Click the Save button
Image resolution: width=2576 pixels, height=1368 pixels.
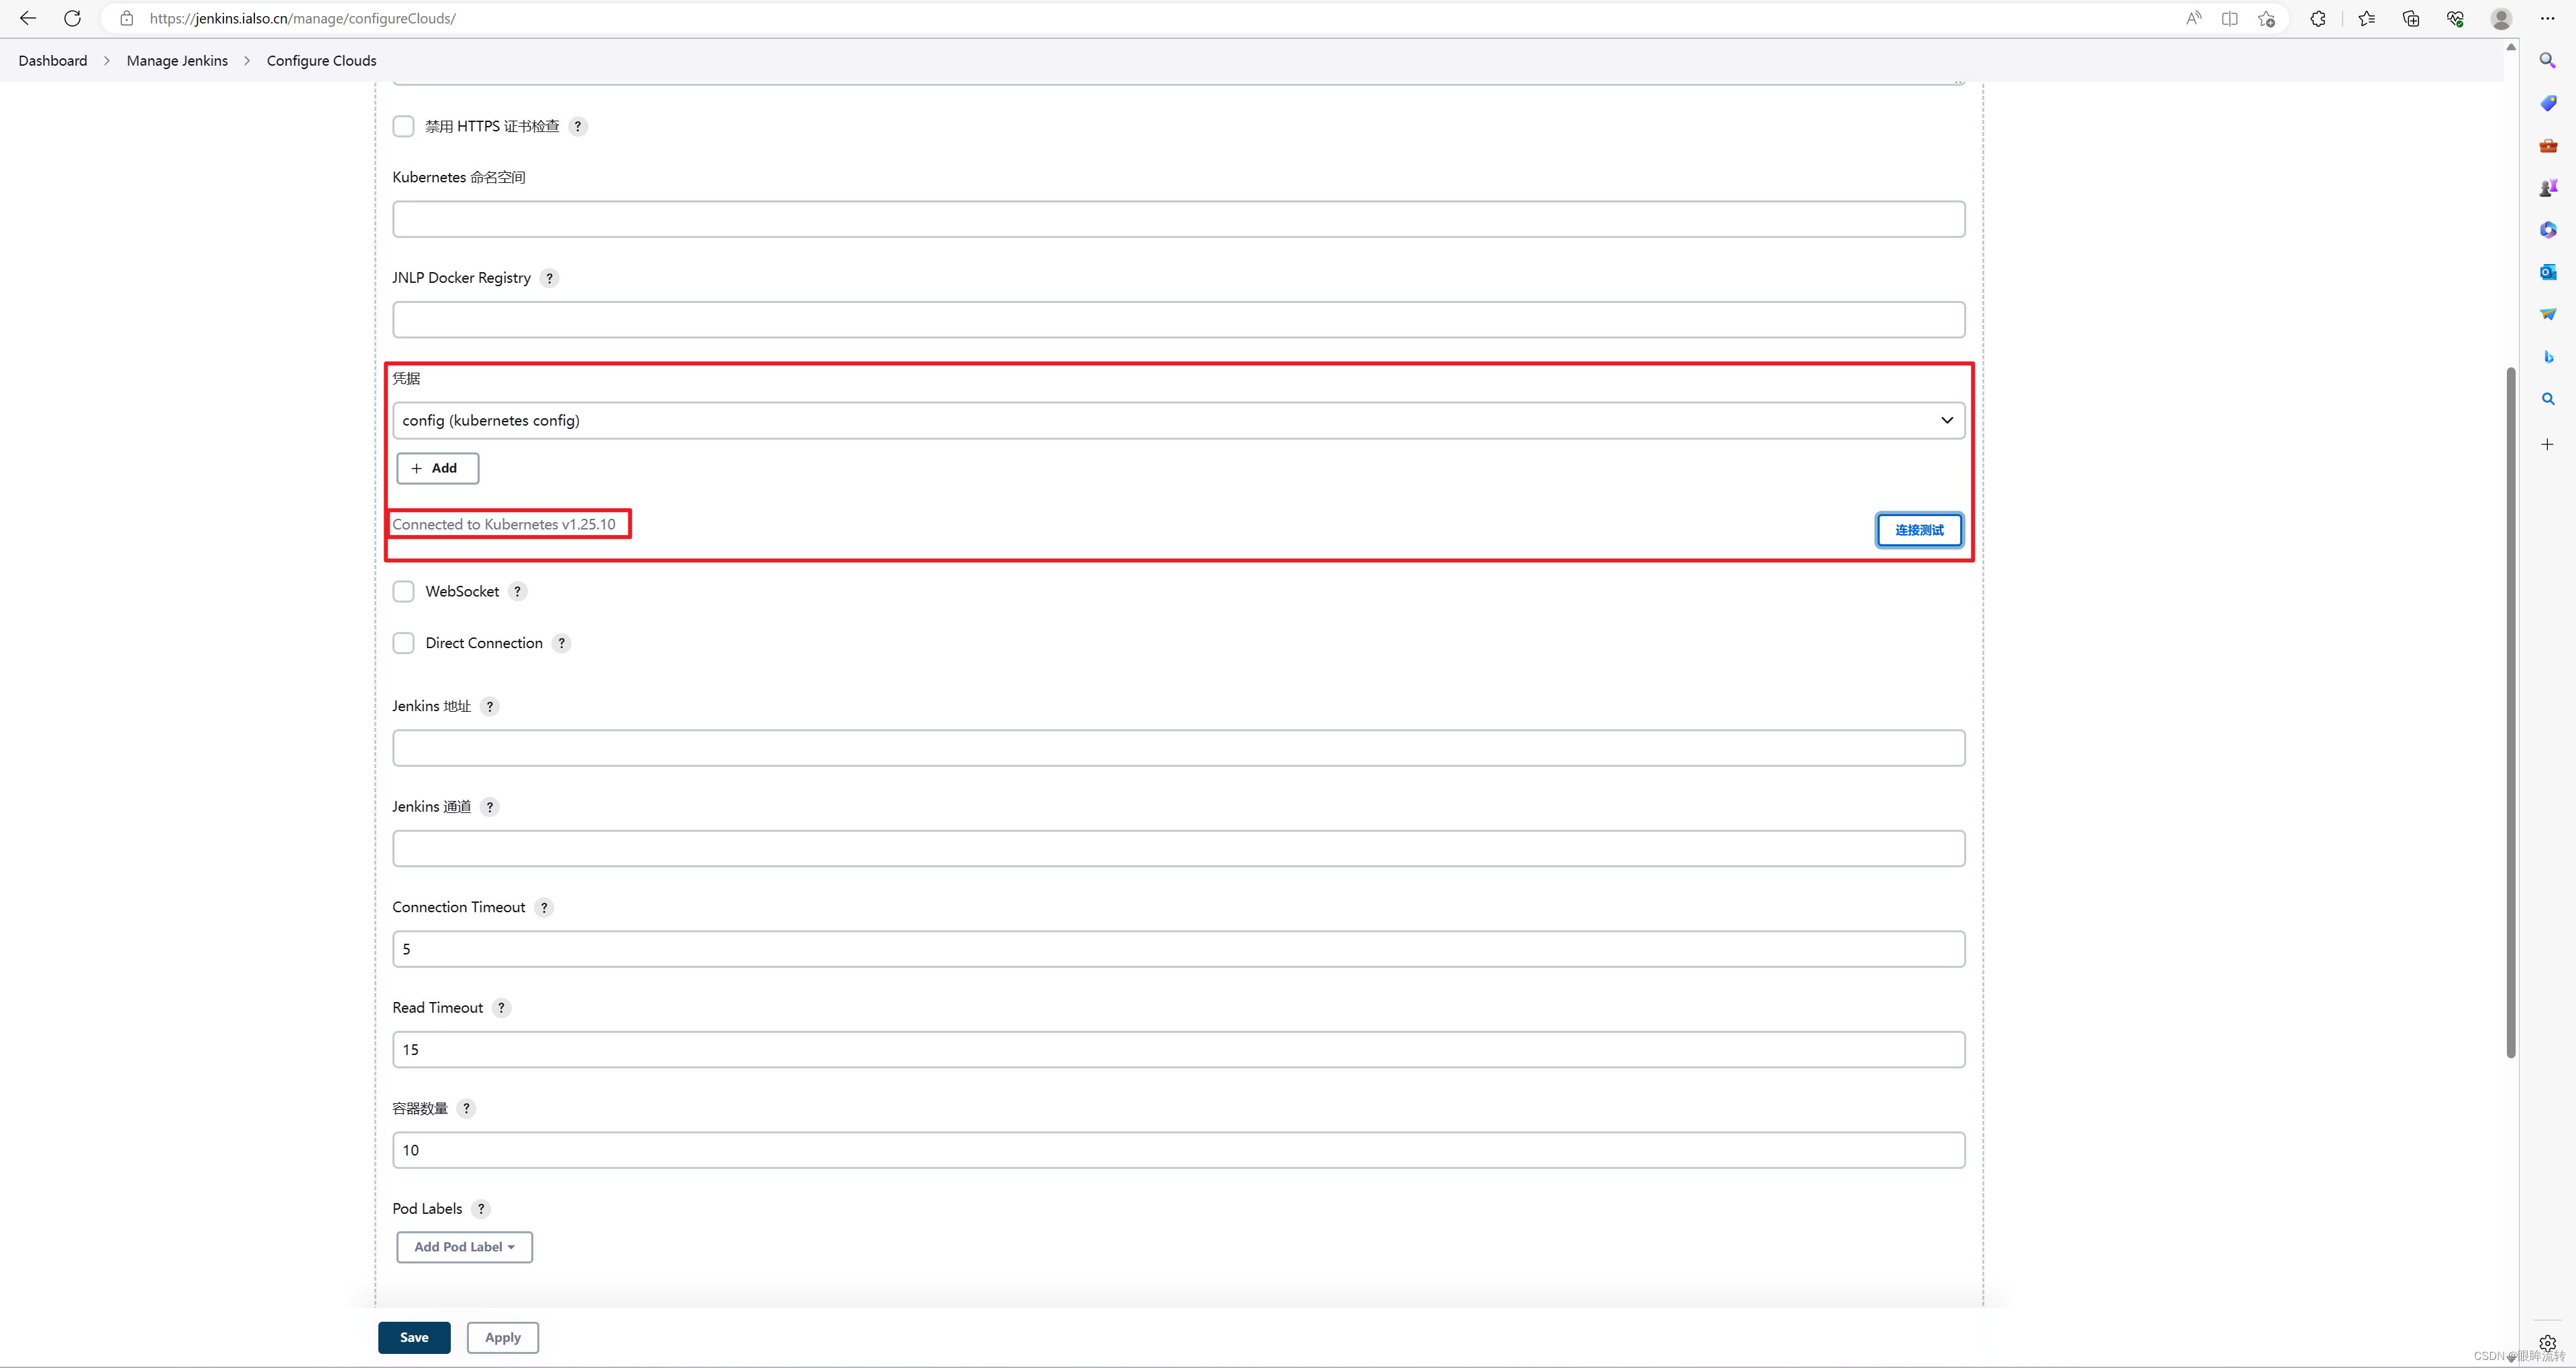coord(413,1337)
